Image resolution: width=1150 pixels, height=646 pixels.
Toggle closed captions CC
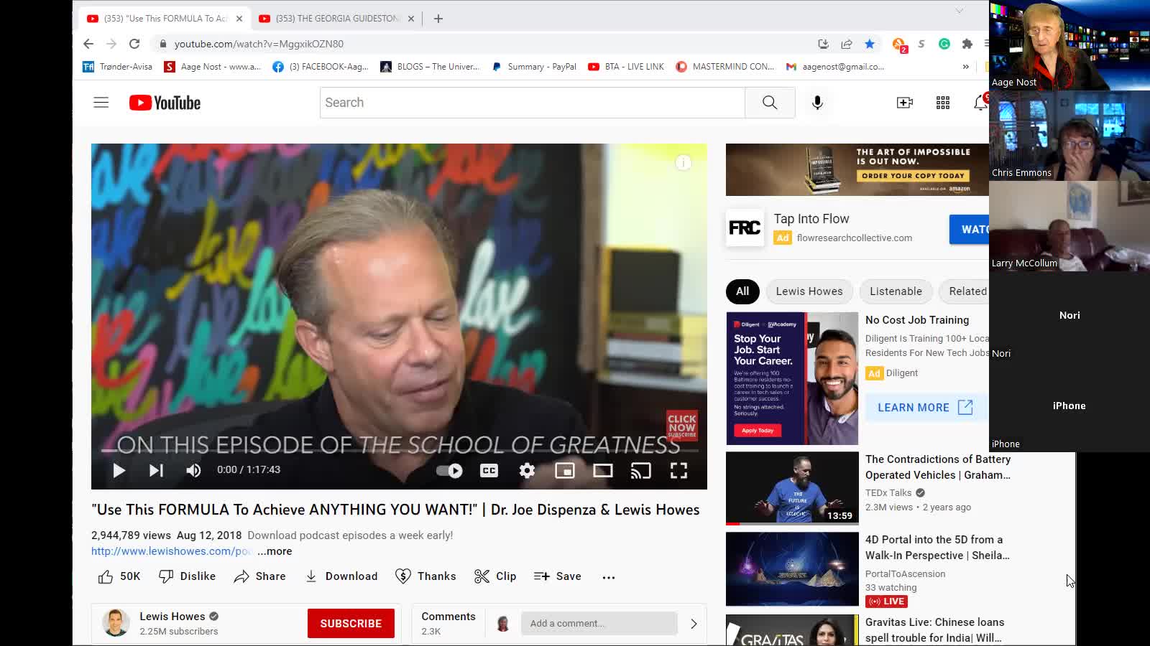click(x=489, y=471)
